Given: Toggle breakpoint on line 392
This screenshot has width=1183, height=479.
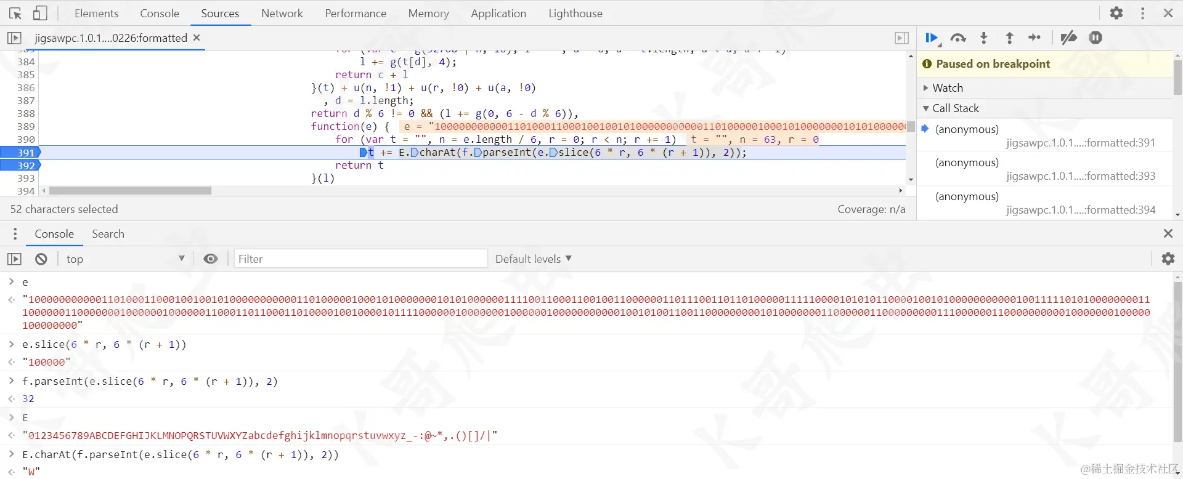Looking at the screenshot, I should 20,166.
